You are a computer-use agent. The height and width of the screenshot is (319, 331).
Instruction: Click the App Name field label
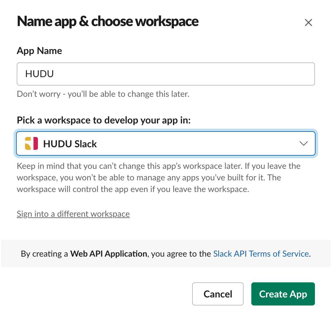(39, 51)
